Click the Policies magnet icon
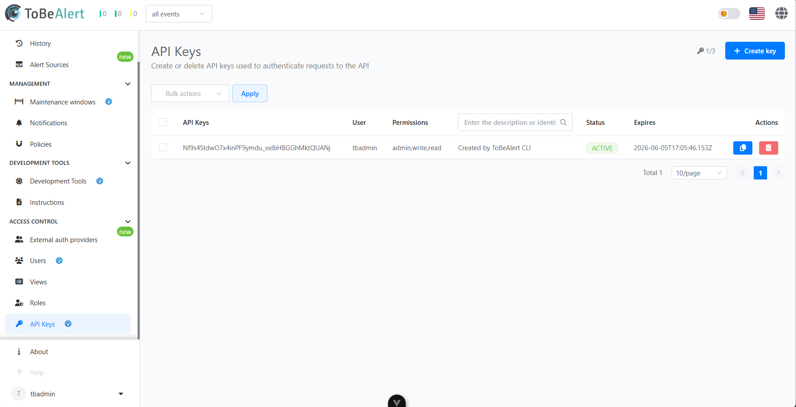Image resolution: width=796 pixels, height=407 pixels. tap(19, 144)
